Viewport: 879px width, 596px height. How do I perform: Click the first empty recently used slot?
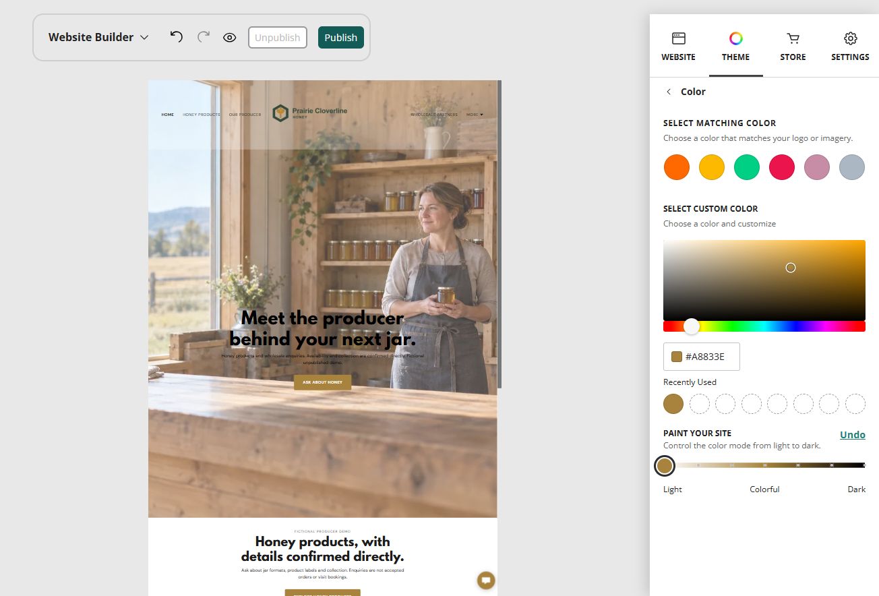700,404
